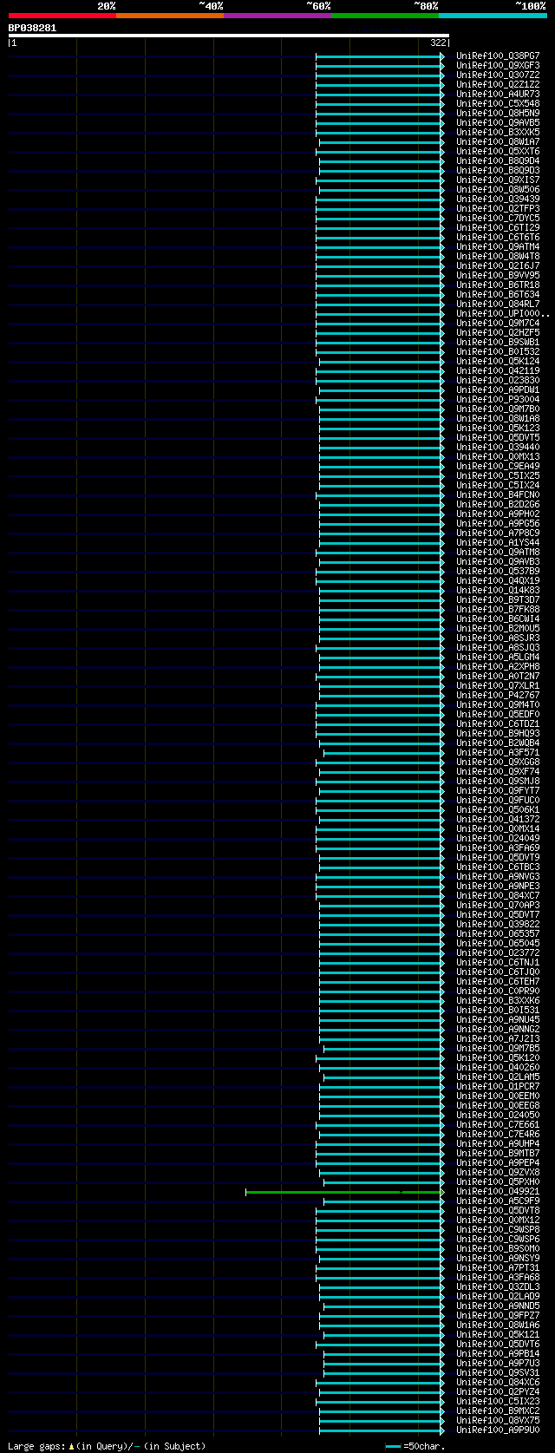This screenshot has width=555, height=1453.
Task: Click the white query sequence bar
Action: point(229,36)
